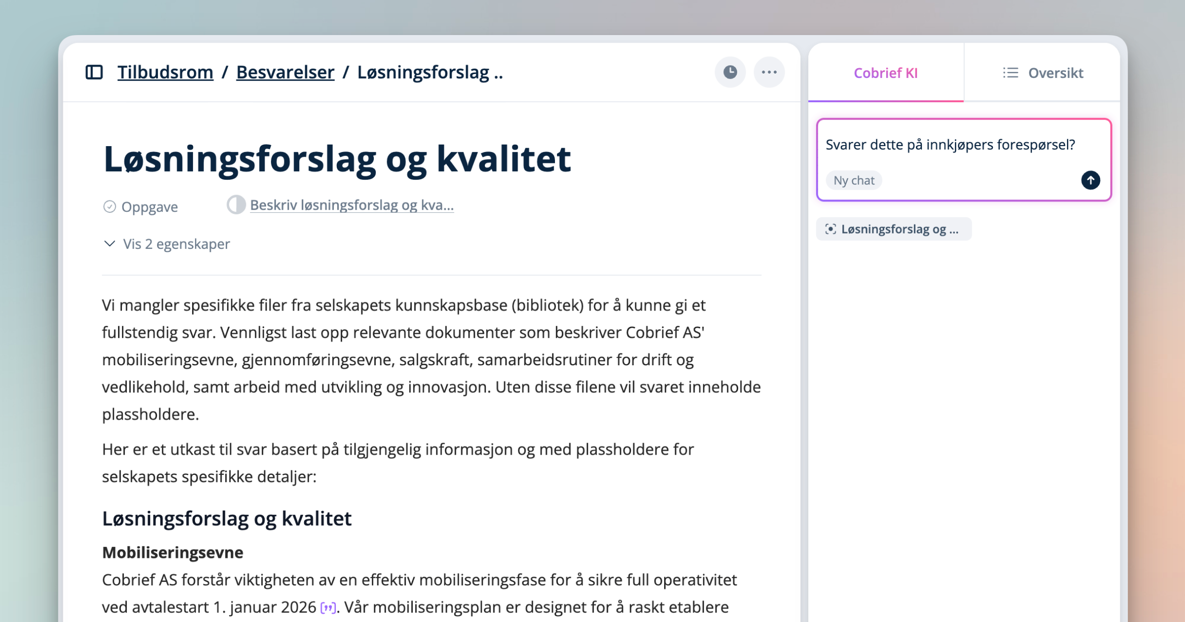This screenshot has height=622, width=1185.
Task: Open the history clock icon
Action: coord(730,72)
